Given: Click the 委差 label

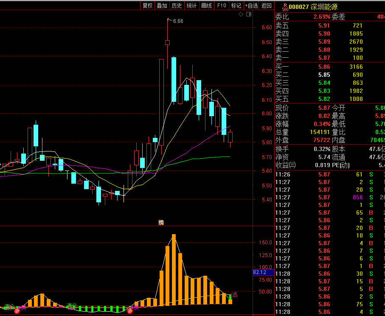Looking at the screenshot, I should click(x=338, y=17).
